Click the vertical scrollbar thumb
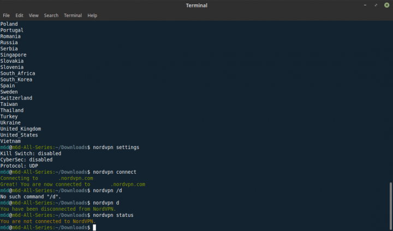Image resolution: width=393 pixels, height=231 pixels. [x=391, y=206]
